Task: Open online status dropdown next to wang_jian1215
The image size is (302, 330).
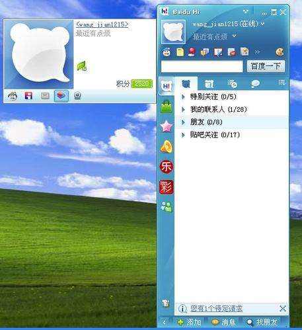Action: pyautogui.click(x=262, y=24)
